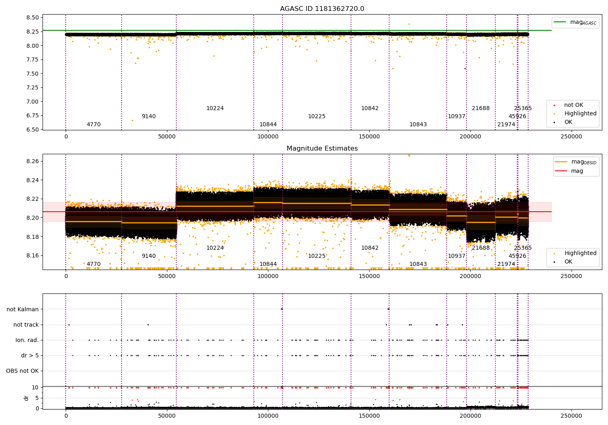Image resolution: width=608 pixels, height=425 pixels.
Task: Click the 8.22 y-axis tick in middle panel
Action: pos(32,199)
